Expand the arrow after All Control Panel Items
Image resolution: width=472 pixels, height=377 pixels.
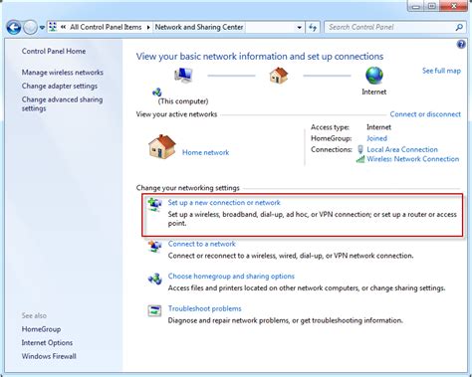(148, 27)
